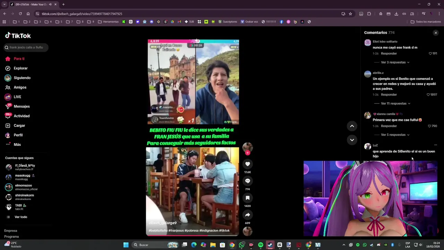The image size is (444, 250).
Task: Share the video with arrow icon
Action: [247, 215]
